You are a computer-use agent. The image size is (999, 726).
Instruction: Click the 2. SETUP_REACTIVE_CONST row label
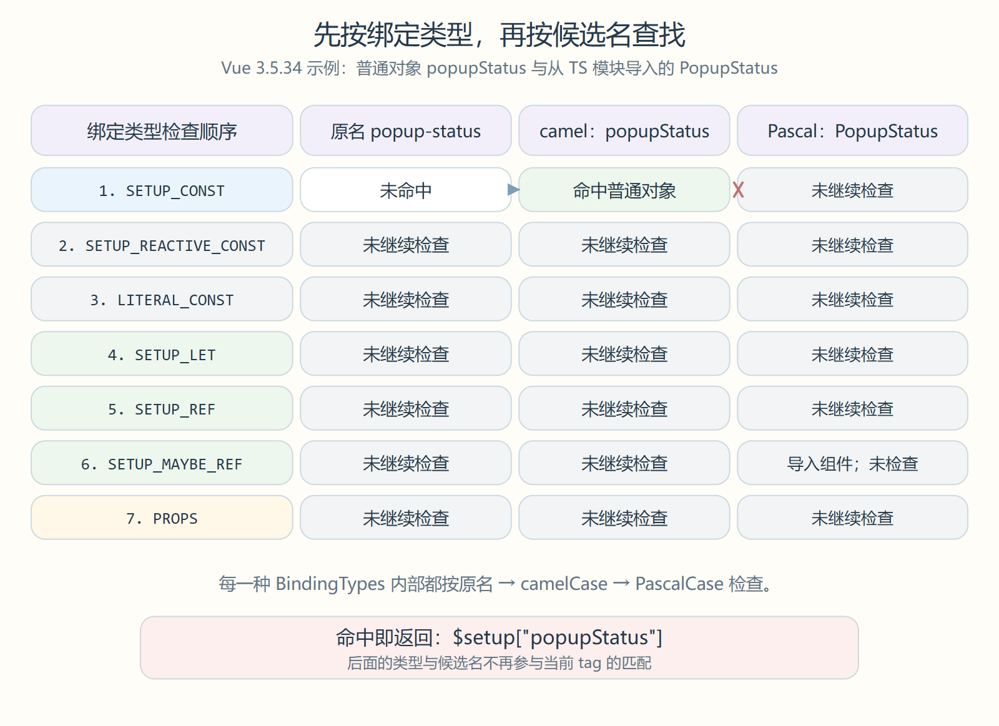point(162,245)
